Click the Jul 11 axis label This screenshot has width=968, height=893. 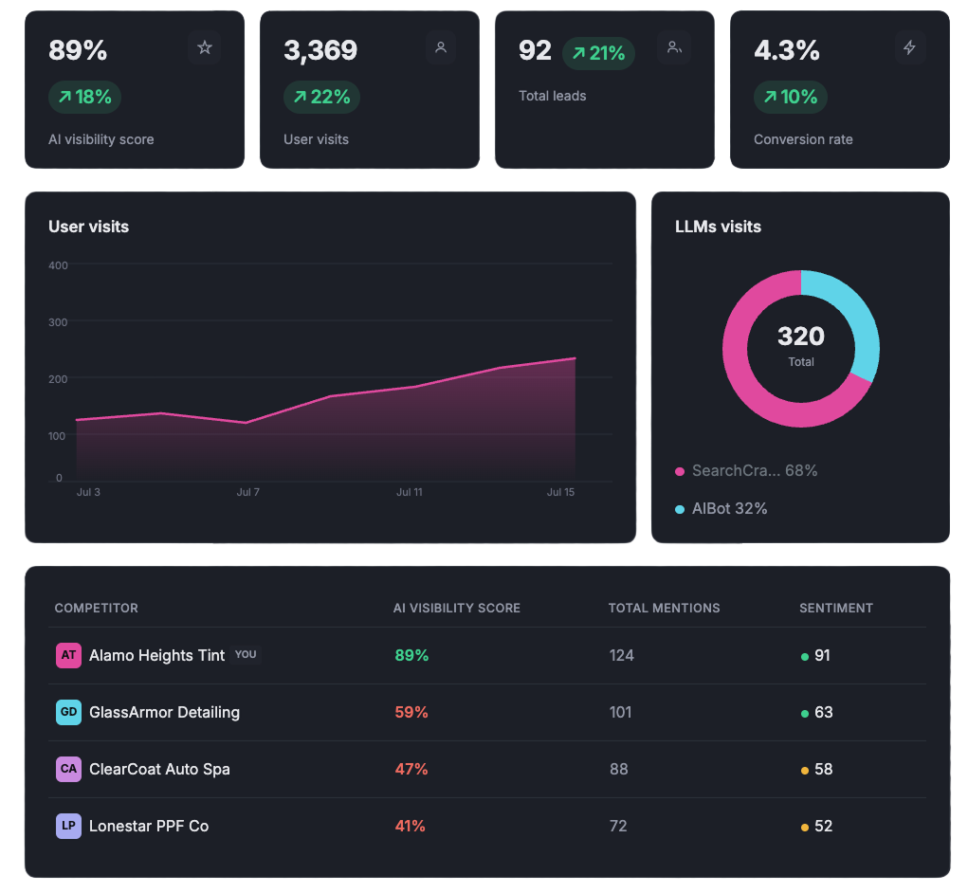410,492
